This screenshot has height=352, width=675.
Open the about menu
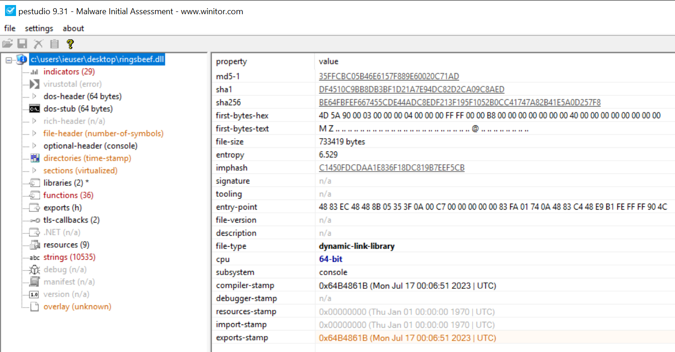click(x=73, y=28)
